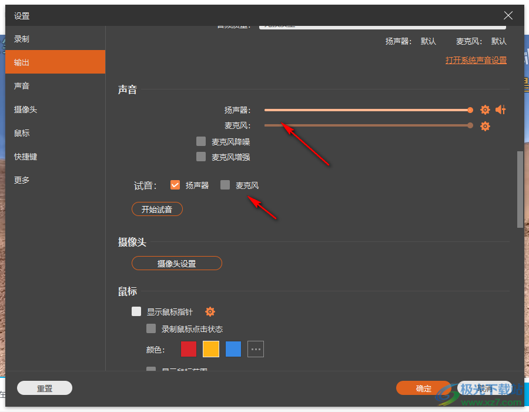The height and width of the screenshot is (412, 529).
Task: Click 开始试音 button
Action: pos(157,210)
